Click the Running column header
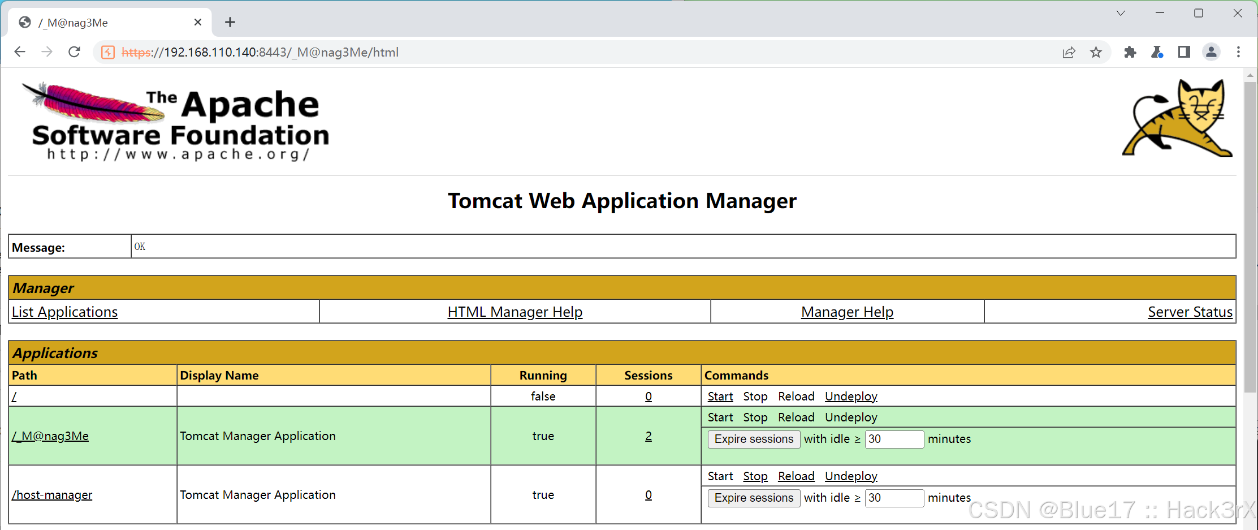 [x=543, y=376]
